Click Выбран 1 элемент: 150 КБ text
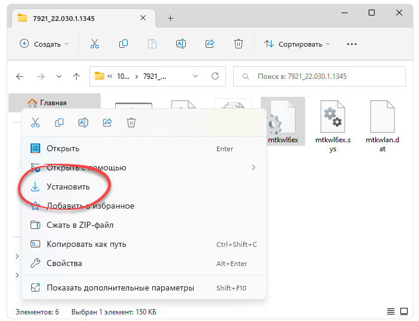419x321 pixels. click(114, 311)
